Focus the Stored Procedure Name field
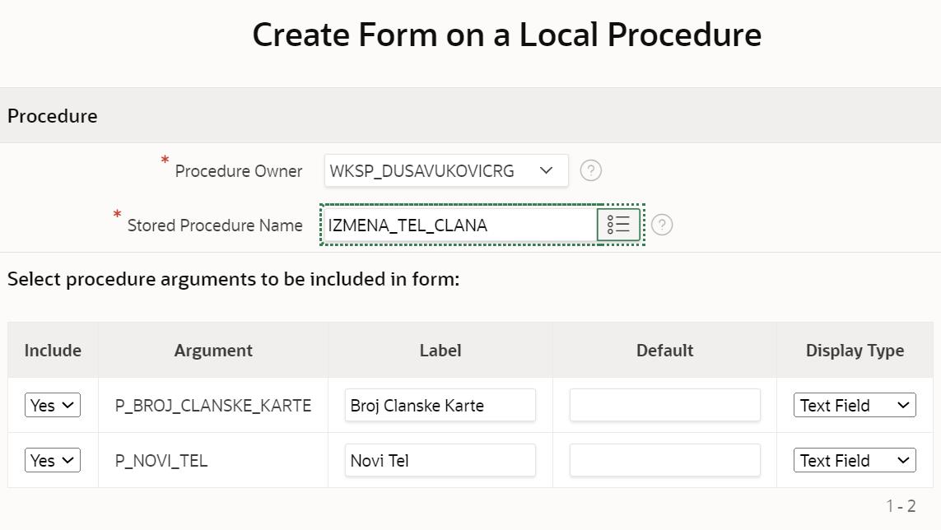This screenshot has height=530, width=941. coord(459,225)
